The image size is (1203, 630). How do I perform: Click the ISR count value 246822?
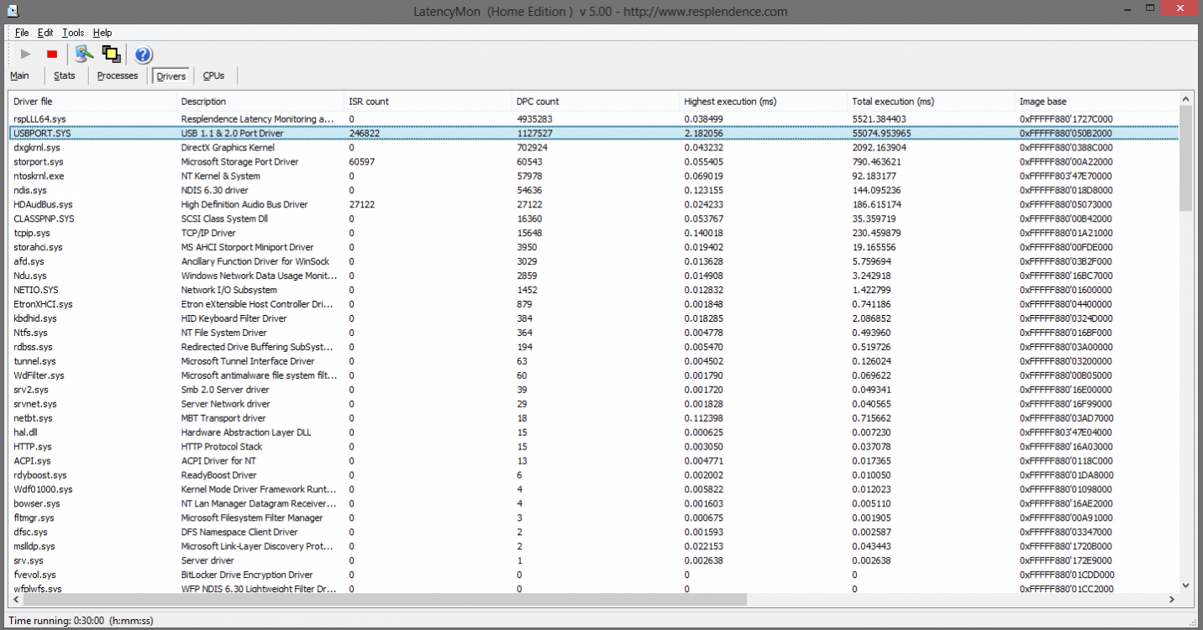click(364, 134)
